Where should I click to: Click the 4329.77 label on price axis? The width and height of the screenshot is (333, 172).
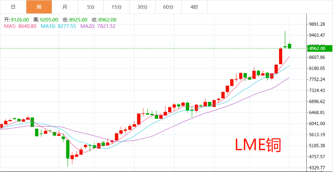click(x=316, y=168)
